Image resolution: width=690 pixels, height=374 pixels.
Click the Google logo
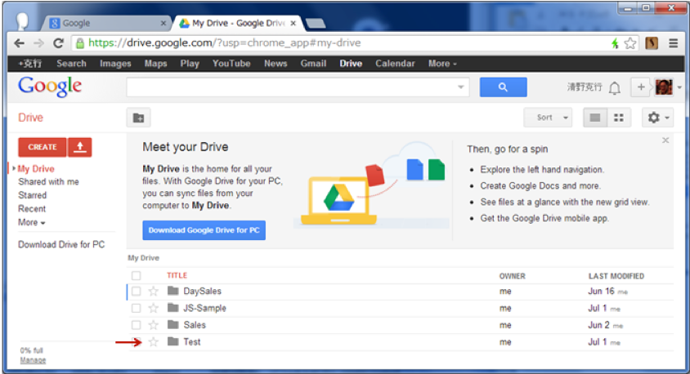pyautogui.click(x=50, y=86)
